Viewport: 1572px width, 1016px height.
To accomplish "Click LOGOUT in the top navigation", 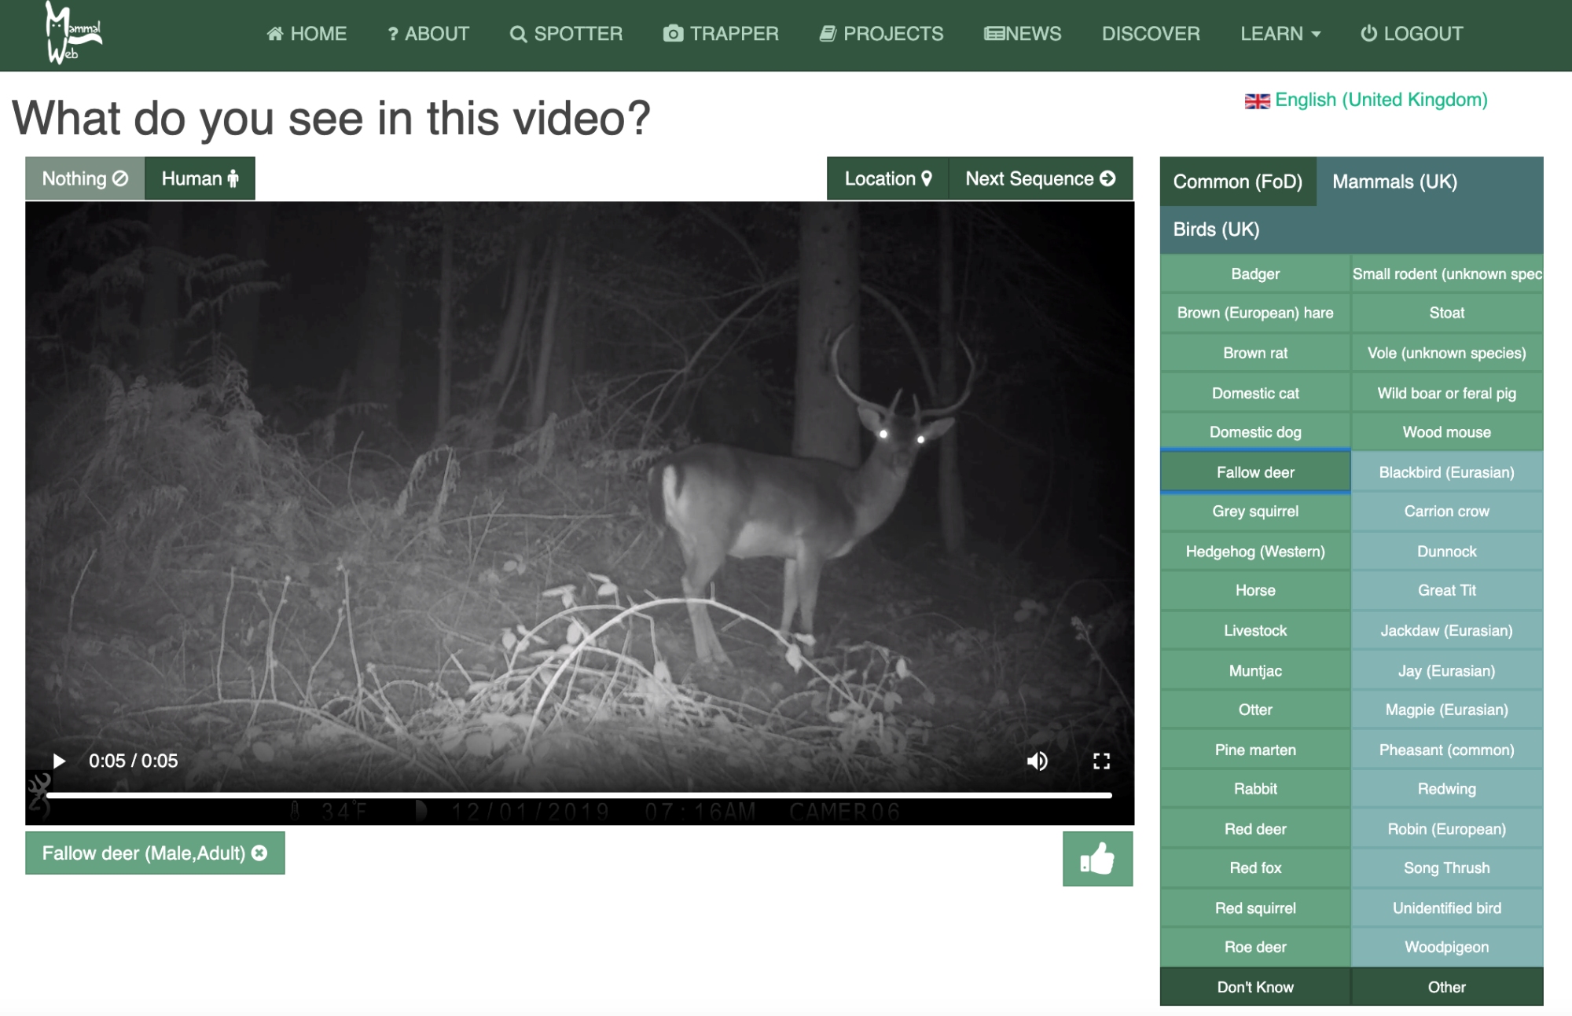I will click(1412, 34).
